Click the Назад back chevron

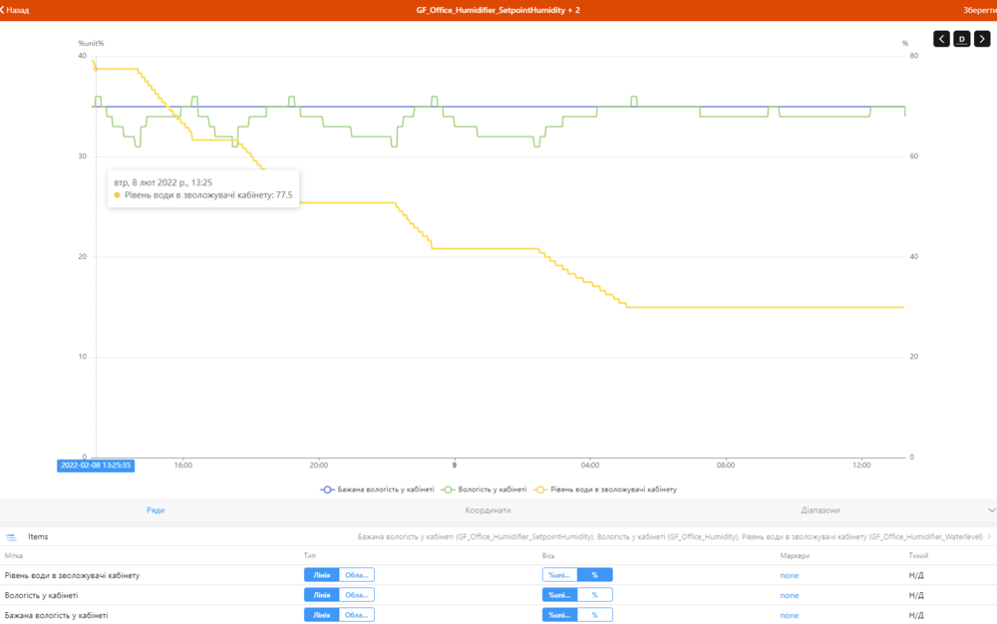click(3, 10)
